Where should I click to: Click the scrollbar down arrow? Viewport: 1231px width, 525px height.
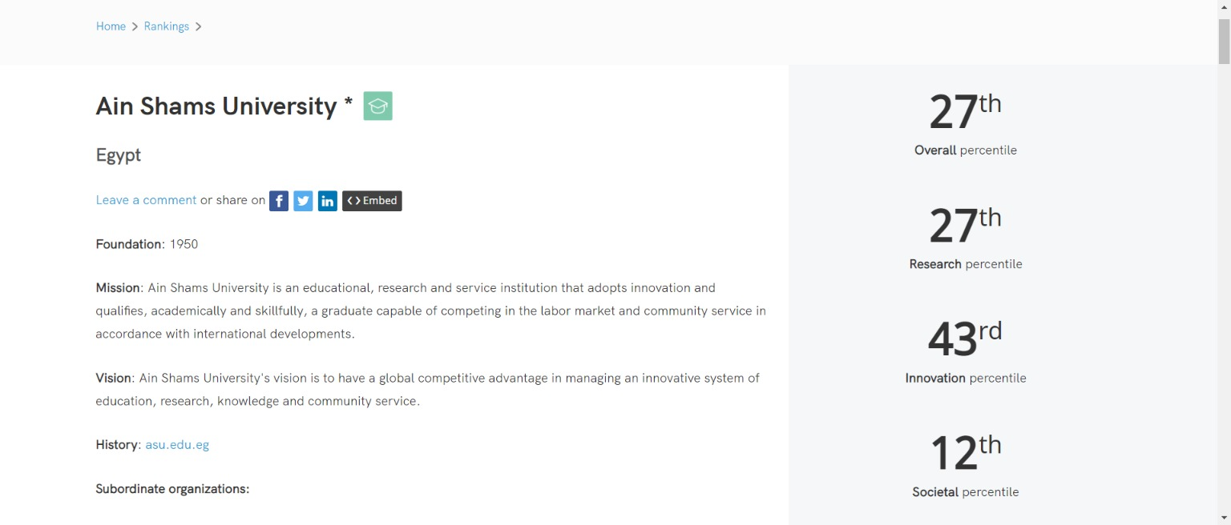1224,518
